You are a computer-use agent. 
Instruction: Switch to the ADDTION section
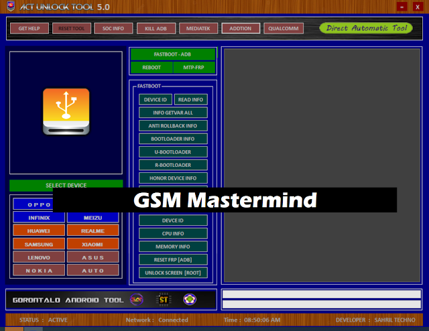pyautogui.click(x=241, y=28)
